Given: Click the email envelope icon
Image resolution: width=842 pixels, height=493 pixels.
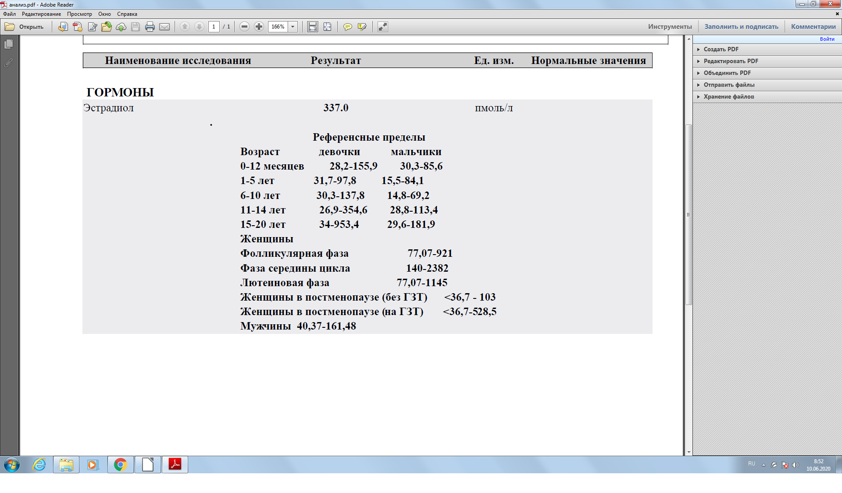Looking at the screenshot, I should coord(164,27).
